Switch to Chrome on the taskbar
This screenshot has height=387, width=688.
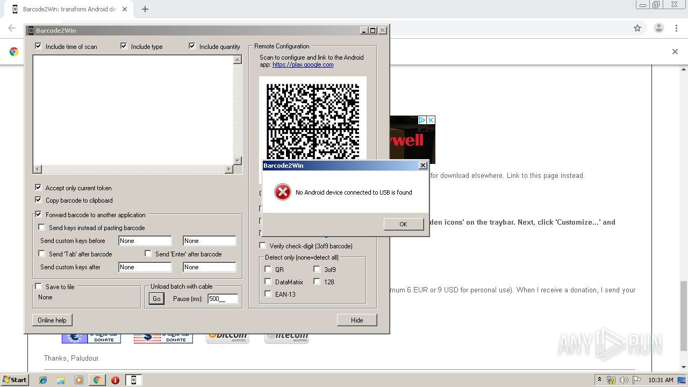tap(97, 380)
